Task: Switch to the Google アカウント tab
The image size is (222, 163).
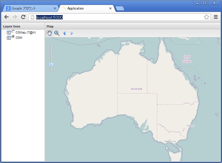Action: 27,8
